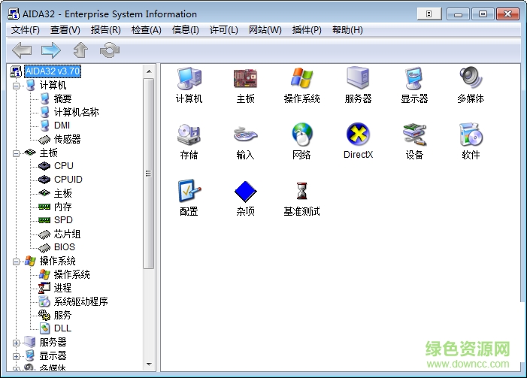The width and height of the screenshot is (527, 378).
Task: Collapse the 主板 tree branch
Action: pyautogui.click(x=16, y=153)
